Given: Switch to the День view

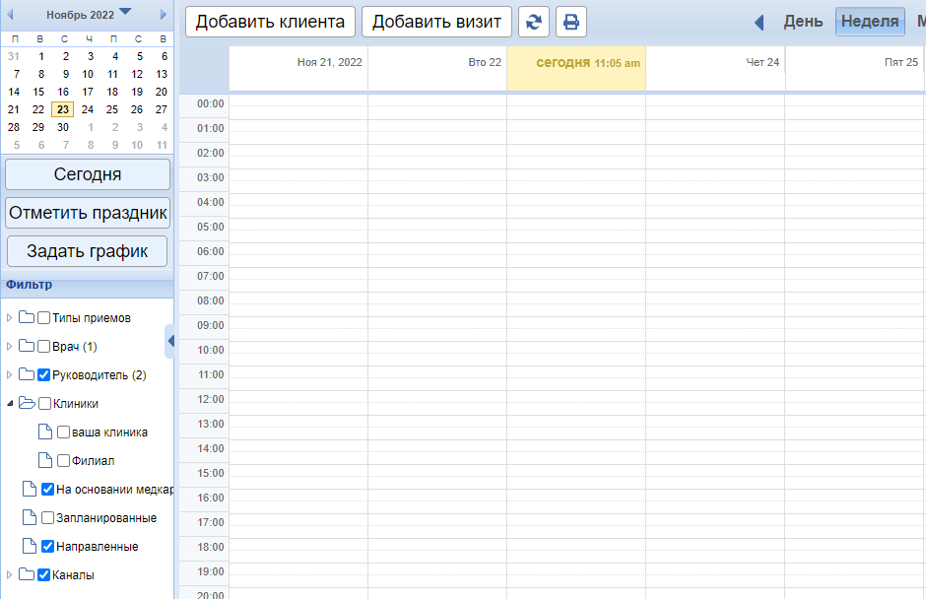Looking at the screenshot, I should click(x=803, y=22).
